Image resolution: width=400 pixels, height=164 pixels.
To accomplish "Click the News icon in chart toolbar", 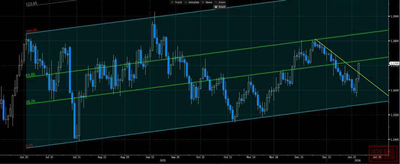I will pos(203,2).
